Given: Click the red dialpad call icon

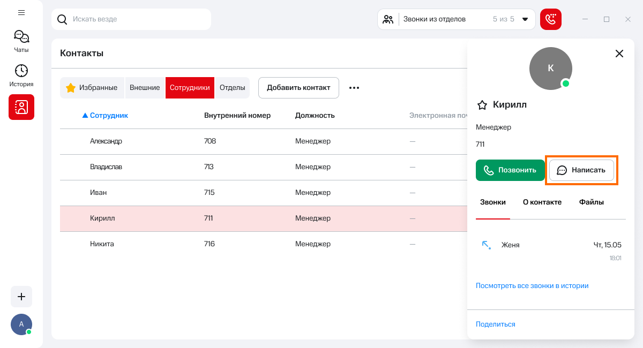Looking at the screenshot, I should [550, 19].
